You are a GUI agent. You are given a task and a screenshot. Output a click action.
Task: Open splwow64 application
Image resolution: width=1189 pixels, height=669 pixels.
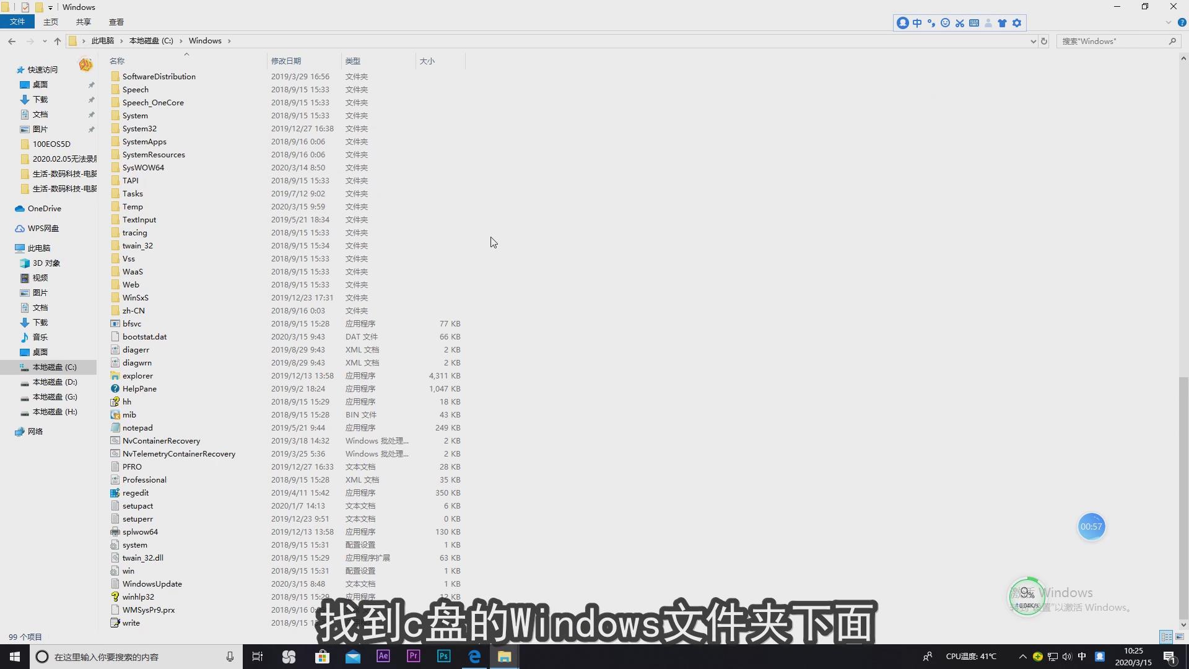click(141, 531)
